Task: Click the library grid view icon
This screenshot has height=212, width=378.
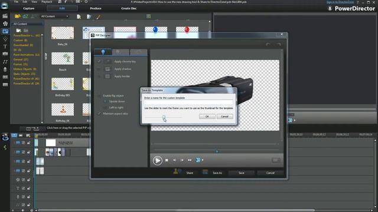Action: point(148,16)
